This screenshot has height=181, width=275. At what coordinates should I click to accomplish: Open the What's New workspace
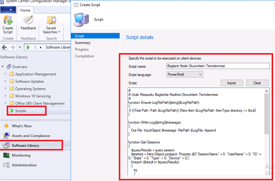point(21,126)
